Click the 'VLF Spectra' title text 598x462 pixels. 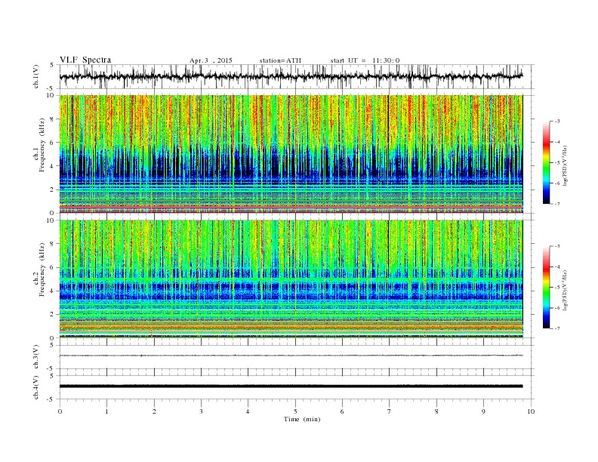[x=85, y=60]
